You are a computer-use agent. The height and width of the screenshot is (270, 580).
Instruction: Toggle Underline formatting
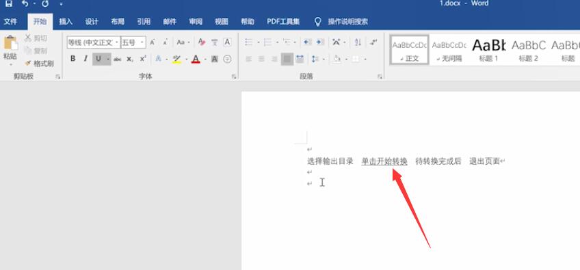tap(98, 58)
